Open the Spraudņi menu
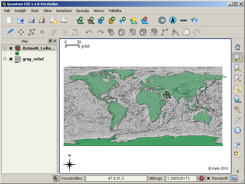This screenshot has width=245, height=184. 82,11
